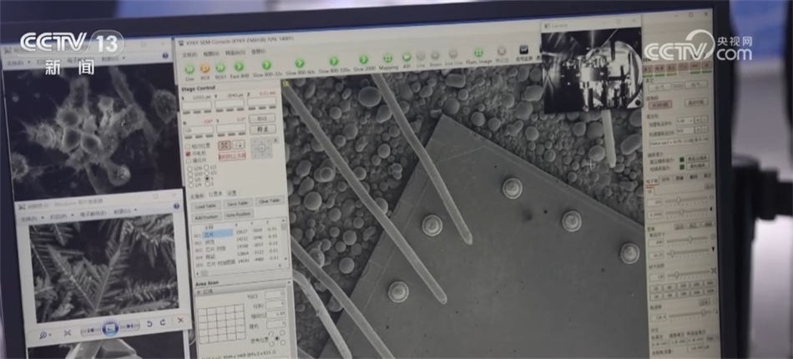Click the AVI recording icon
The width and height of the screenshot is (793, 359).
407,58
